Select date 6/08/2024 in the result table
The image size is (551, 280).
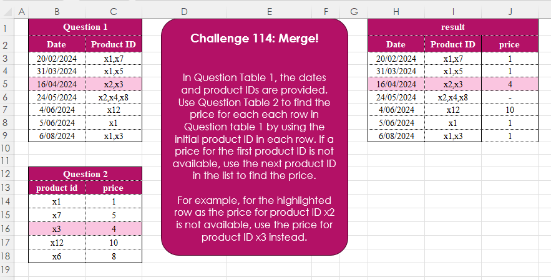coord(396,136)
